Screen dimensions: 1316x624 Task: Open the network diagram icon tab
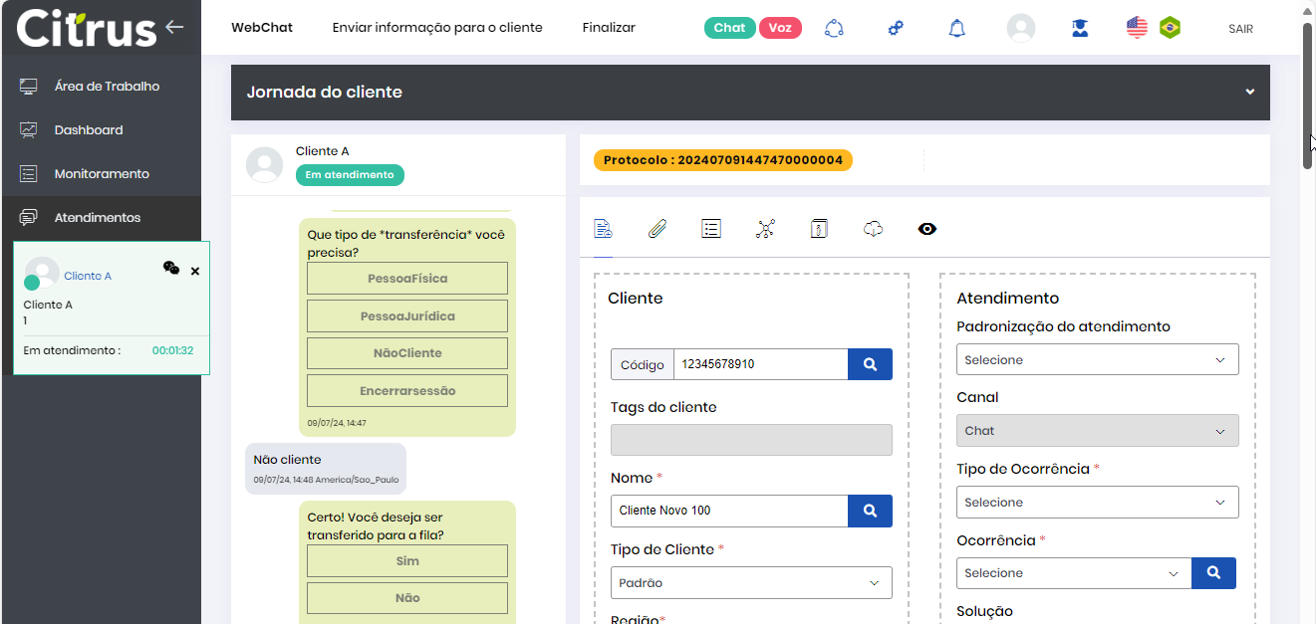click(765, 229)
